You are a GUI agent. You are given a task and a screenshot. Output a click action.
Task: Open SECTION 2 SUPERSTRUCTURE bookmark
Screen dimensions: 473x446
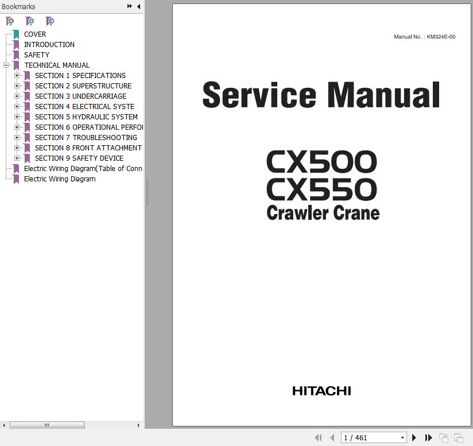[83, 86]
